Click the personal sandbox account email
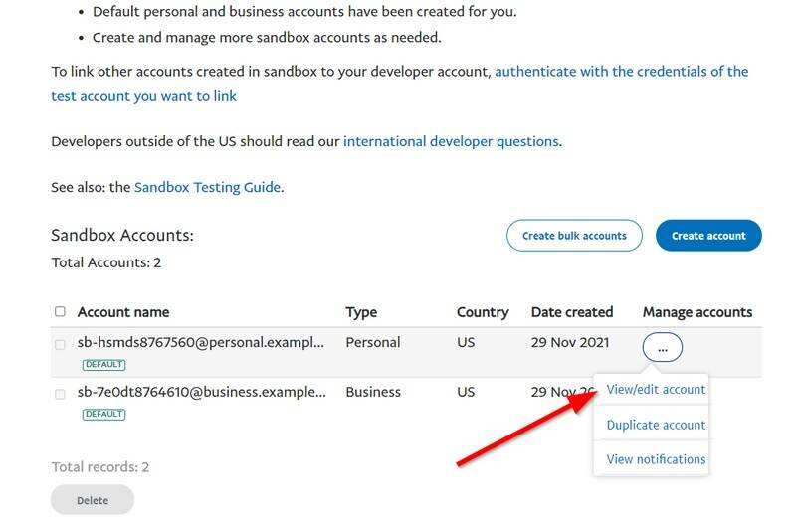The height and width of the screenshot is (522, 796). 201,342
